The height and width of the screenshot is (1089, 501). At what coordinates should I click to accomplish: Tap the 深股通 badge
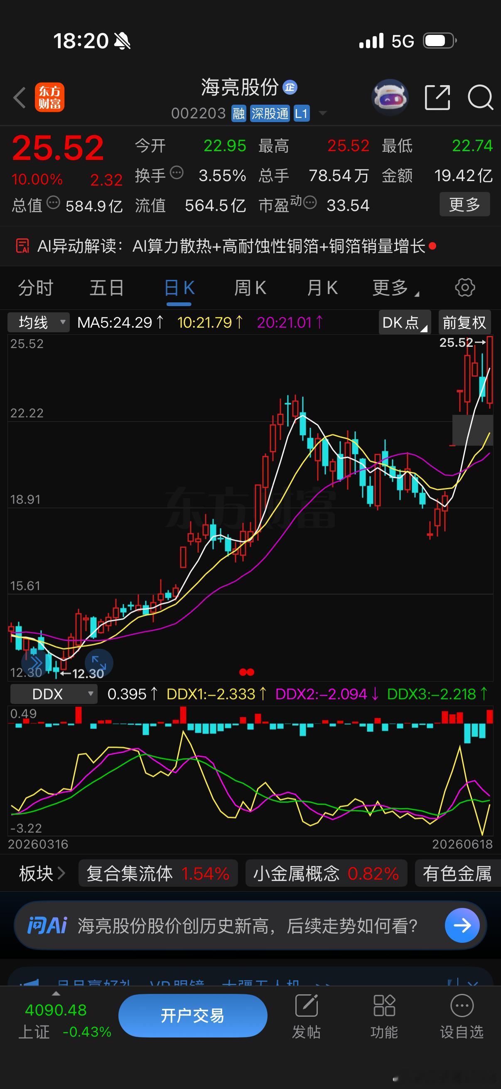pos(270,113)
